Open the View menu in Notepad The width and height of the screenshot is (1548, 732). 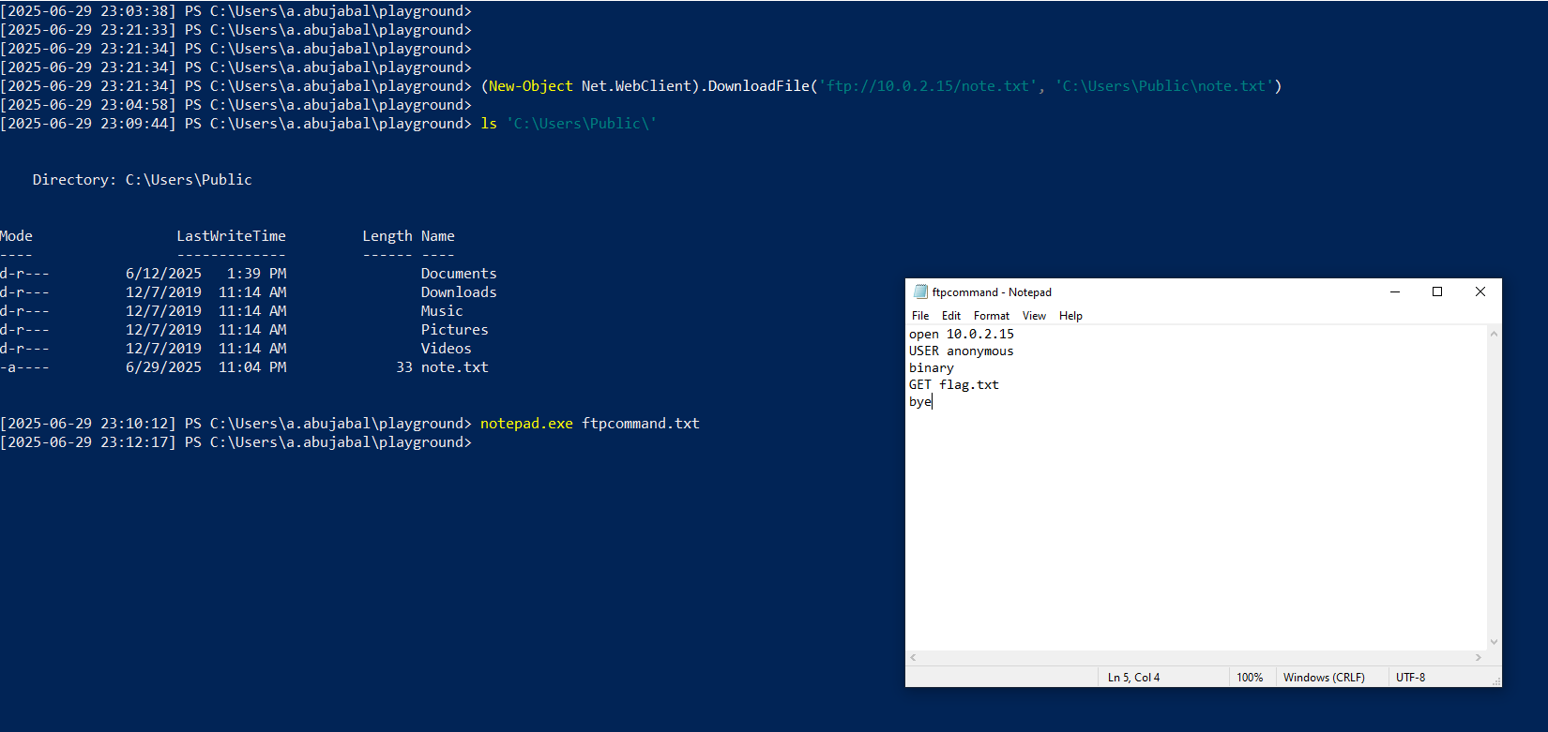click(x=1034, y=316)
